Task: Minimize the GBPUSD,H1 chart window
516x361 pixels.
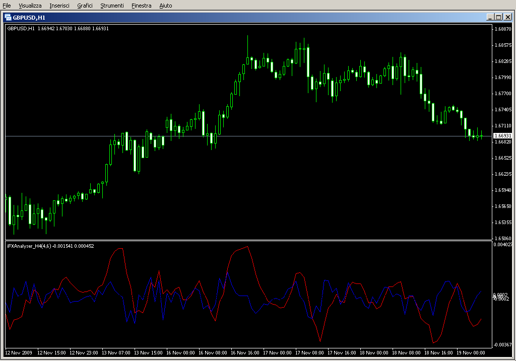Action: pyautogui.click(x=490, y=17)
